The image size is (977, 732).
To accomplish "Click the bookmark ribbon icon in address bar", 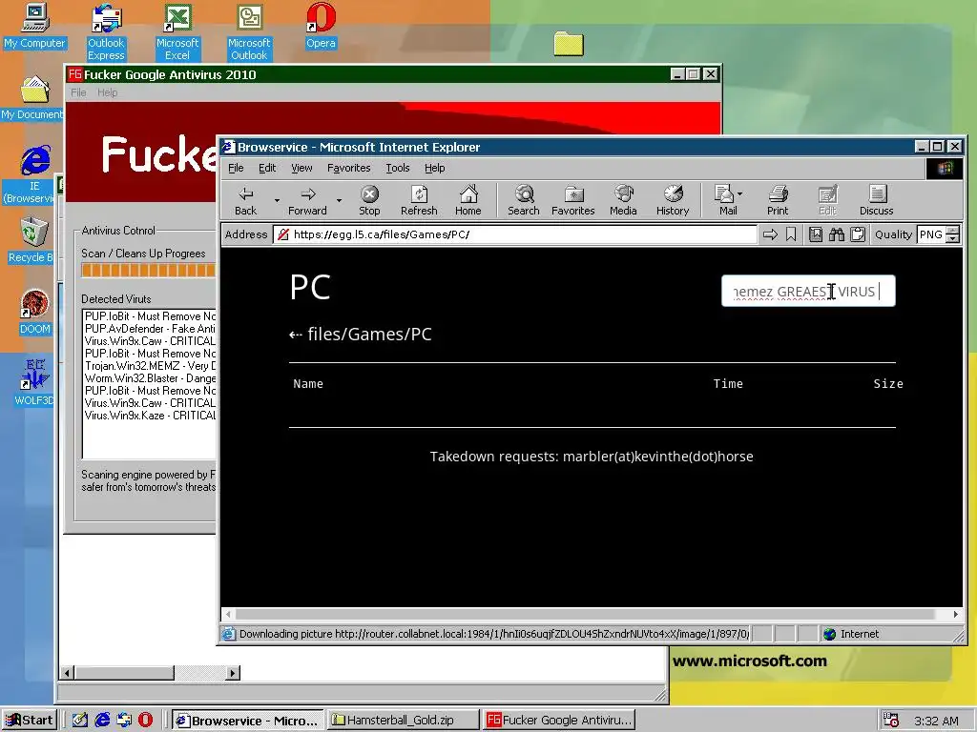I will coord(791,234).
